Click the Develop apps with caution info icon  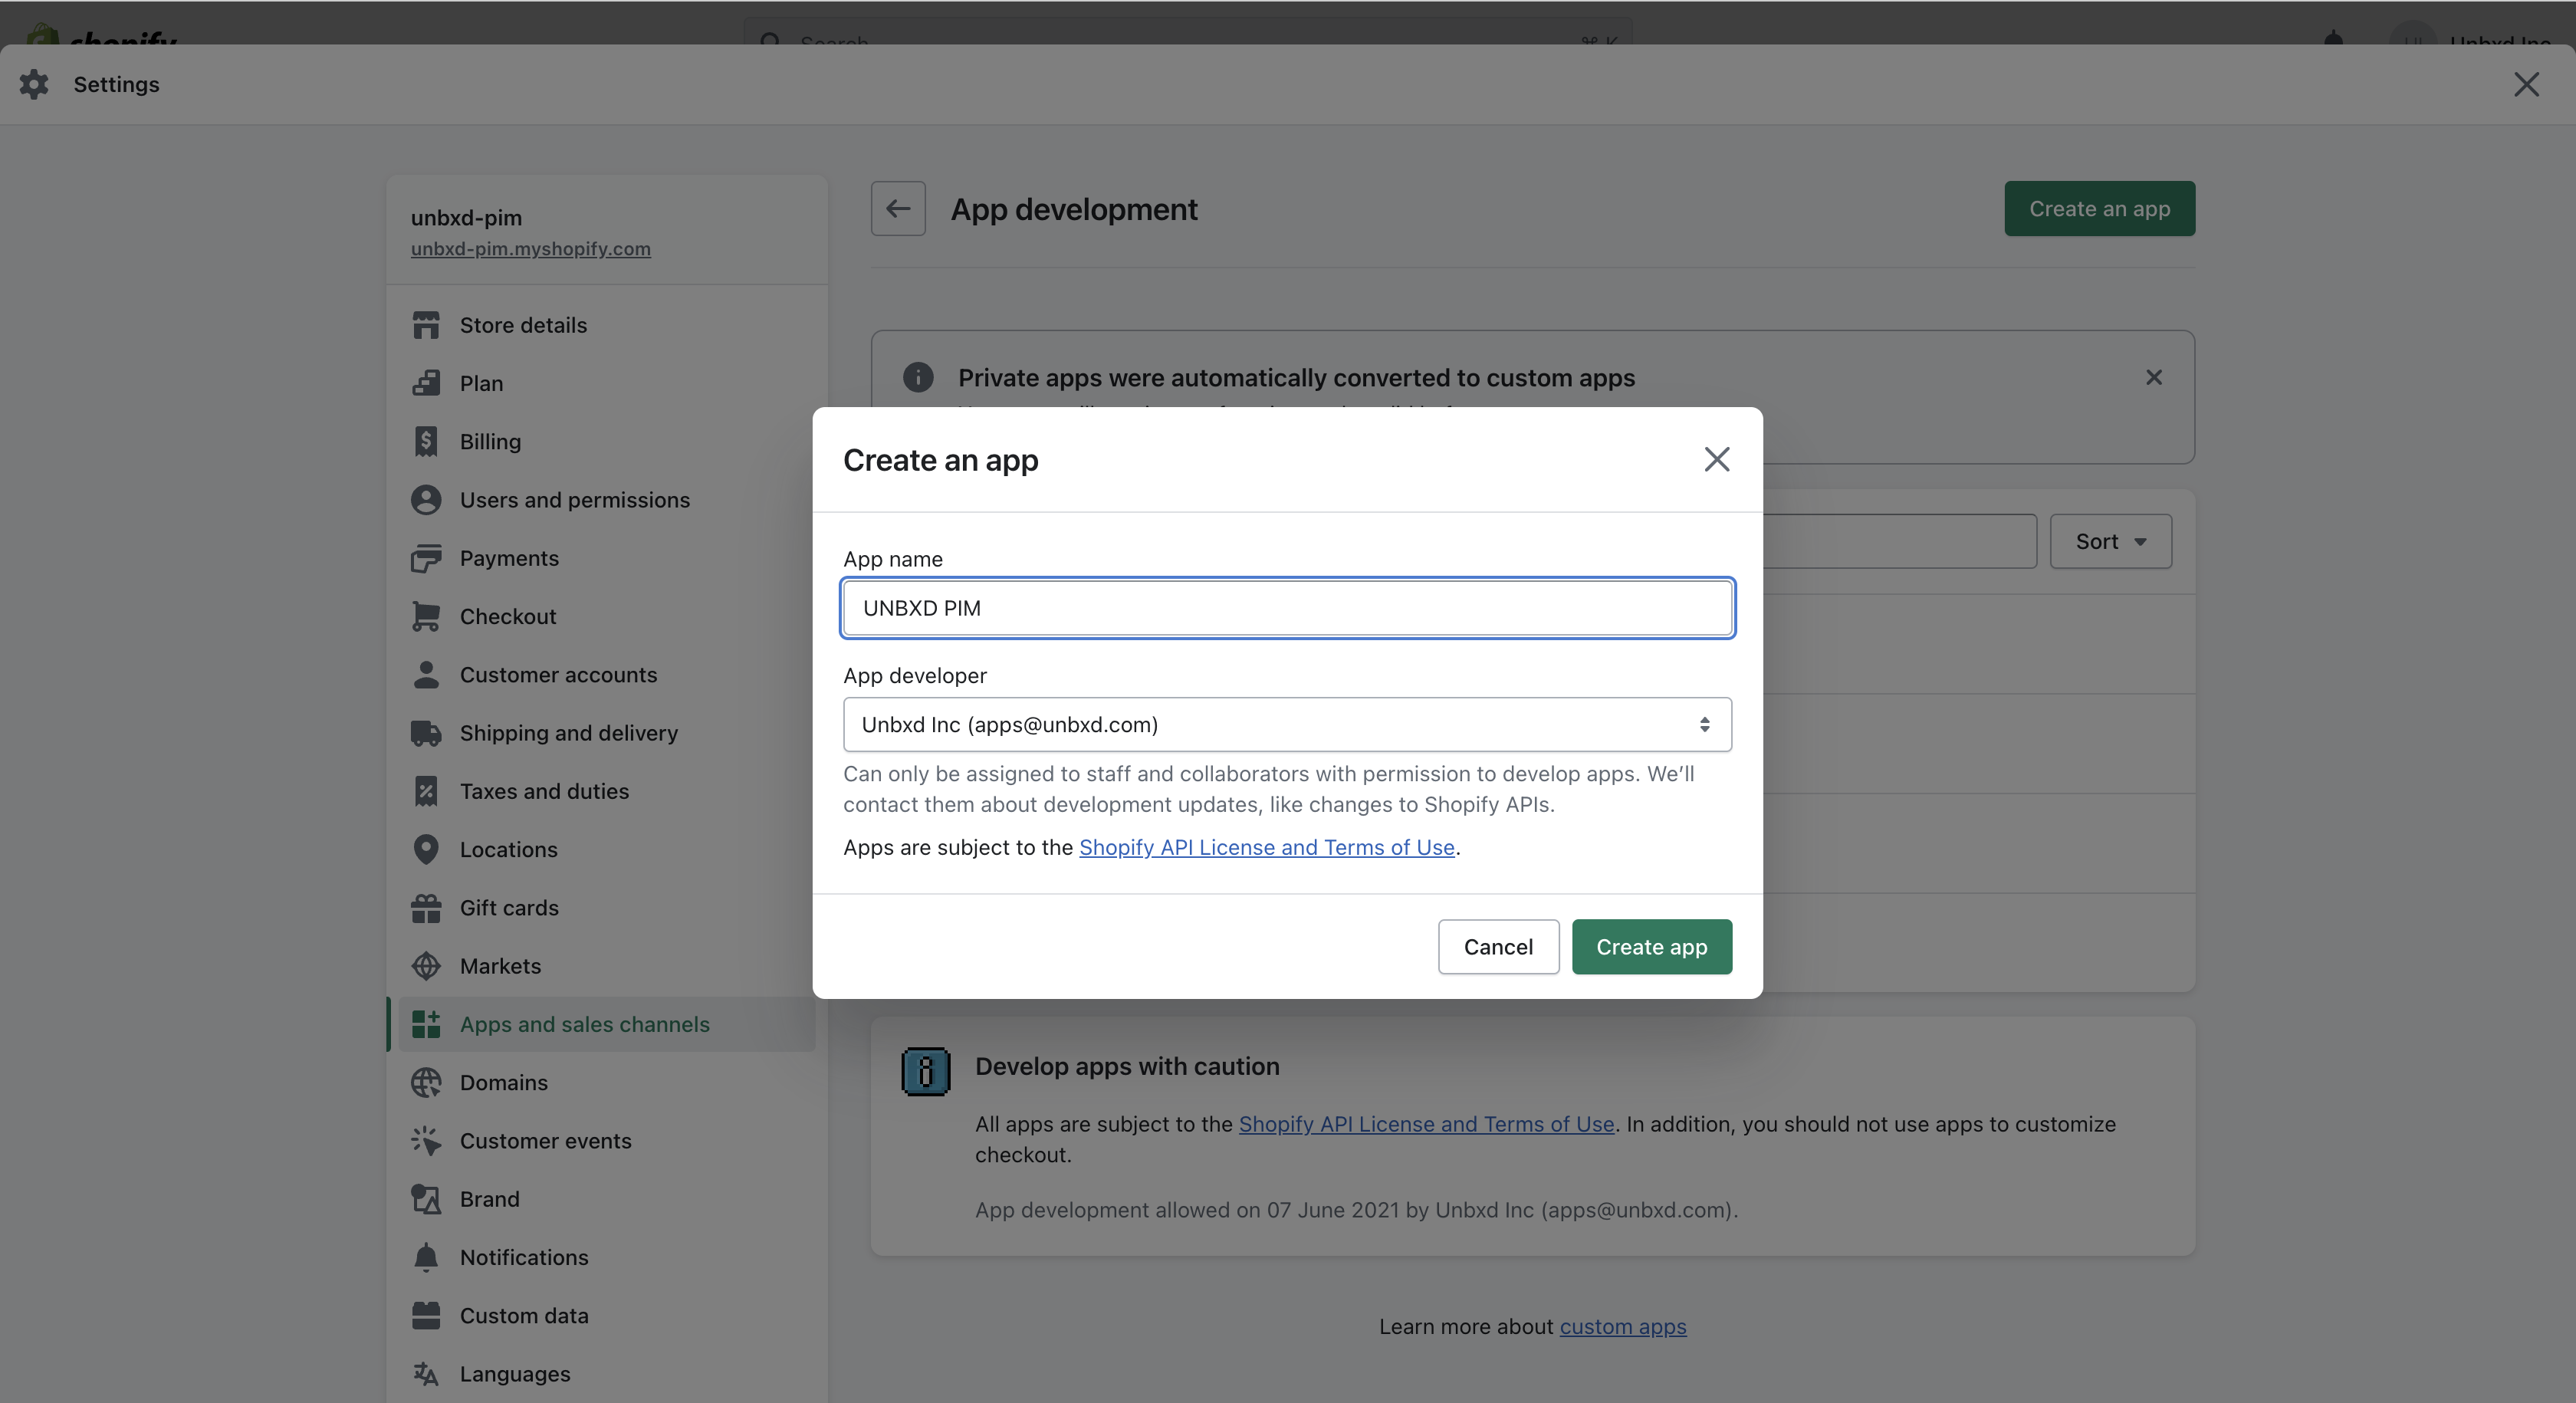pos(926,1072)
